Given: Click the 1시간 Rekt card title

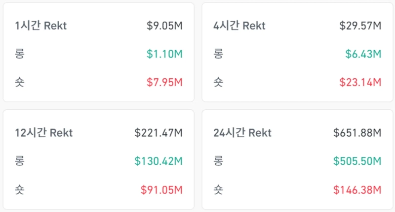Looking at the screenshot, I should click(x=40, y=26).
